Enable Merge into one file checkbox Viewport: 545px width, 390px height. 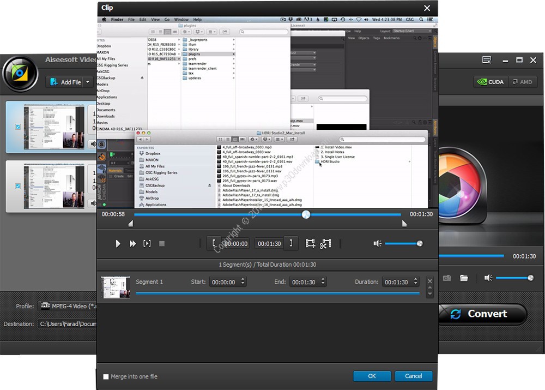tap(106, 376)
